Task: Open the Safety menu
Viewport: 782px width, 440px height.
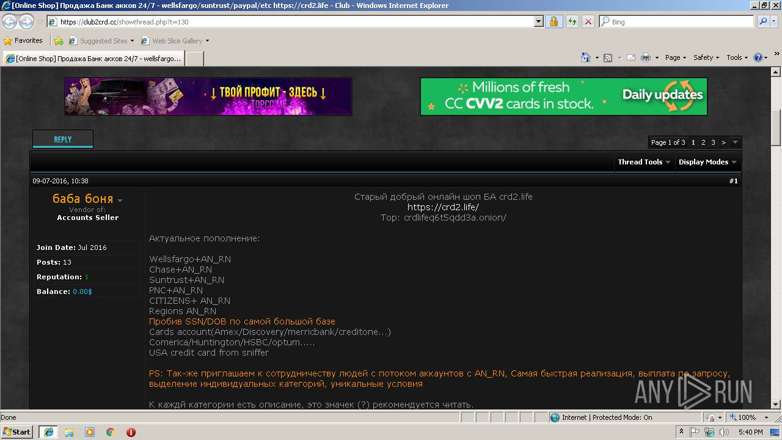Action: (x=707, y=57)
